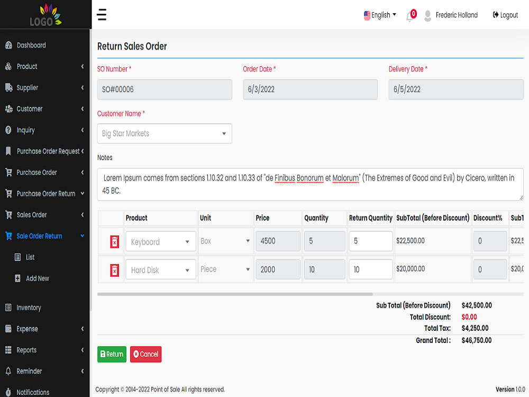This screenshot has height=397, width=529.
Task: Click the Sale Order Return cart icon
Action: (x=9, y=236)
